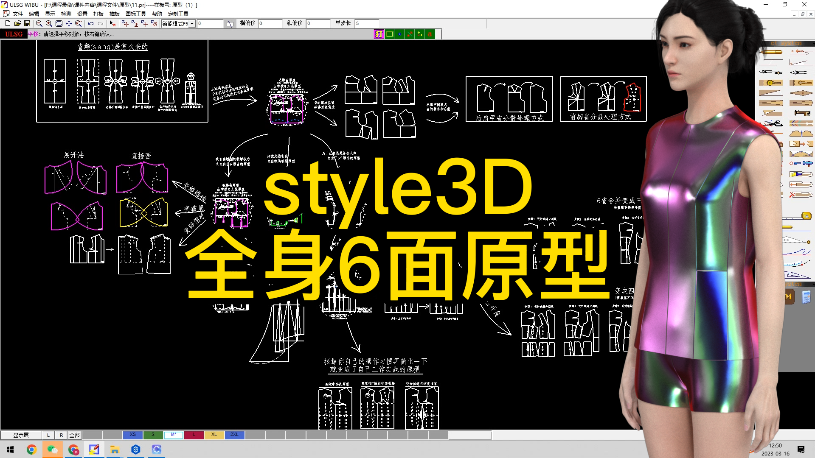Click the pencil tool in right palette
This screenshot has height=458, width=815.
click(770, 52)
